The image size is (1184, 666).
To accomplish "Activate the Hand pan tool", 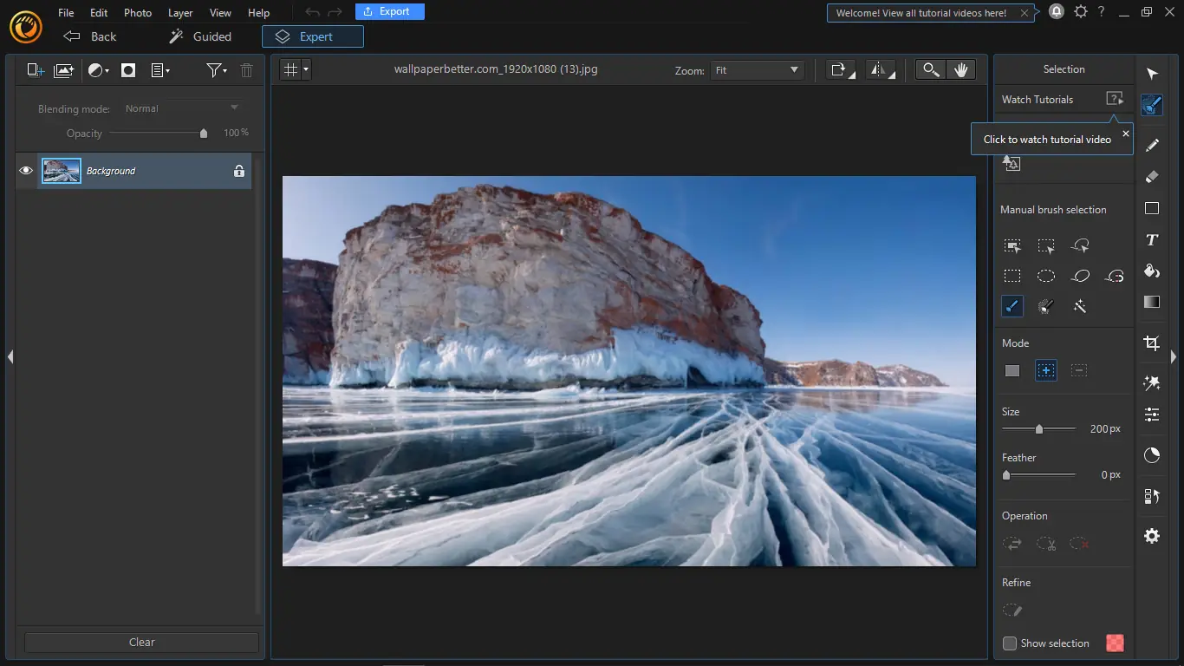I will (x=960, y=70).
